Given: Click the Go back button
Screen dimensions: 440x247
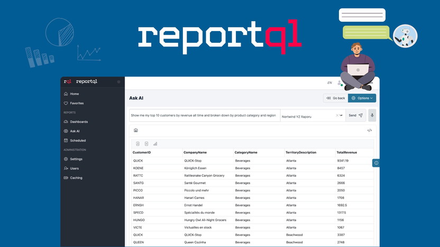Looking at the screenshot, I should pos(335,98).
